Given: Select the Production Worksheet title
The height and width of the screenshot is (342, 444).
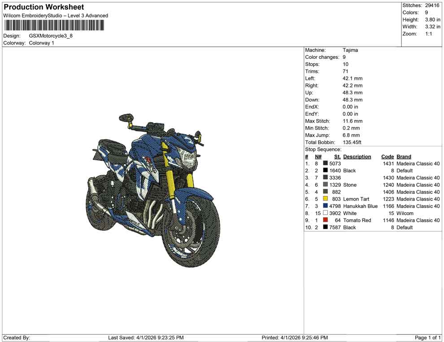Looking at the screenshot, I should pos(44,7).
